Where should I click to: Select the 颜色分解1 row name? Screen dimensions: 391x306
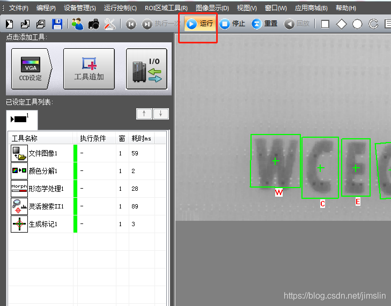click(43, 171)
